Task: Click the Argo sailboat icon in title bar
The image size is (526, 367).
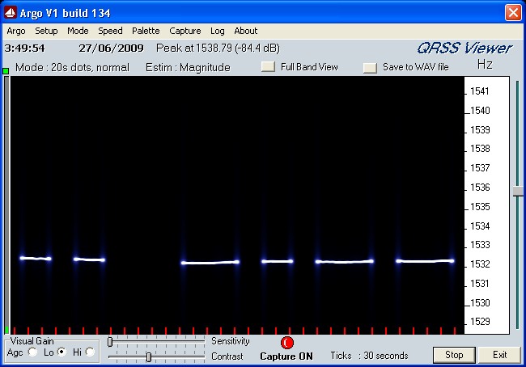Action: click(11, 13)
